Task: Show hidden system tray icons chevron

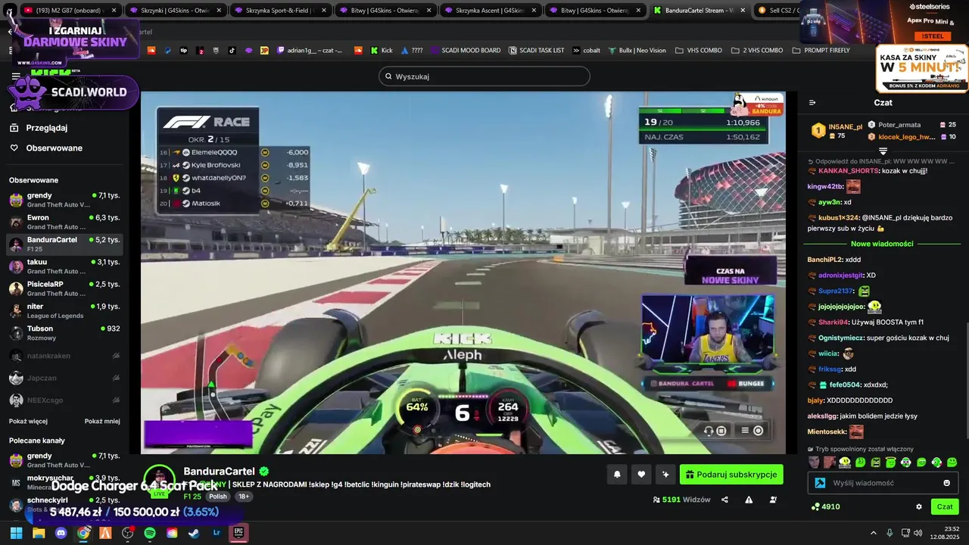Action: coord(873,533)
